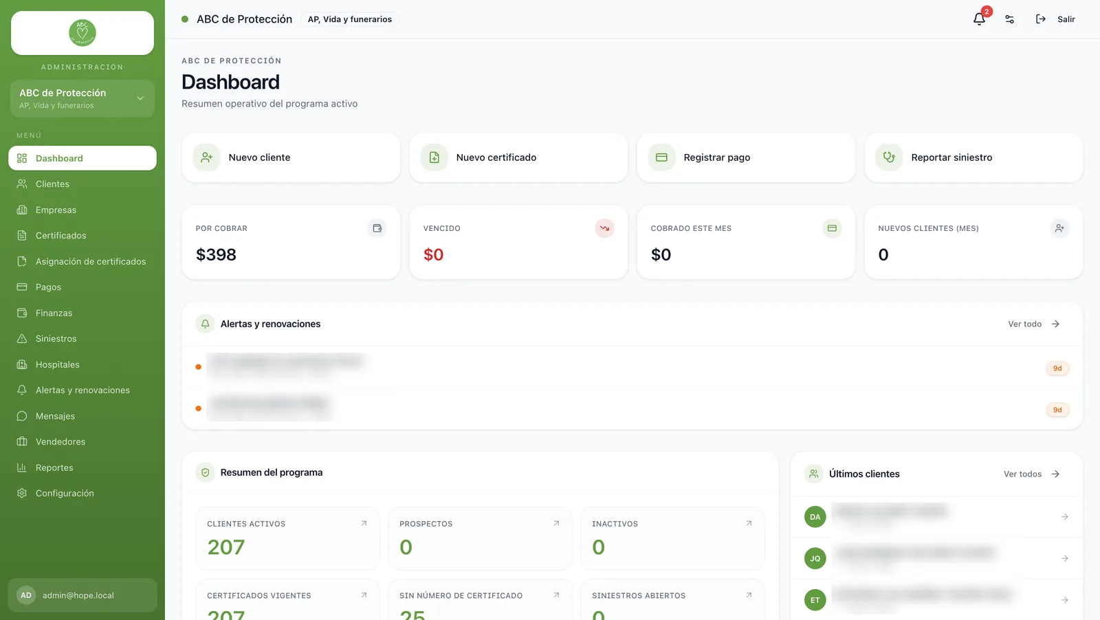Click the ABC heart logo in sidebar

(x=82, y=33)
